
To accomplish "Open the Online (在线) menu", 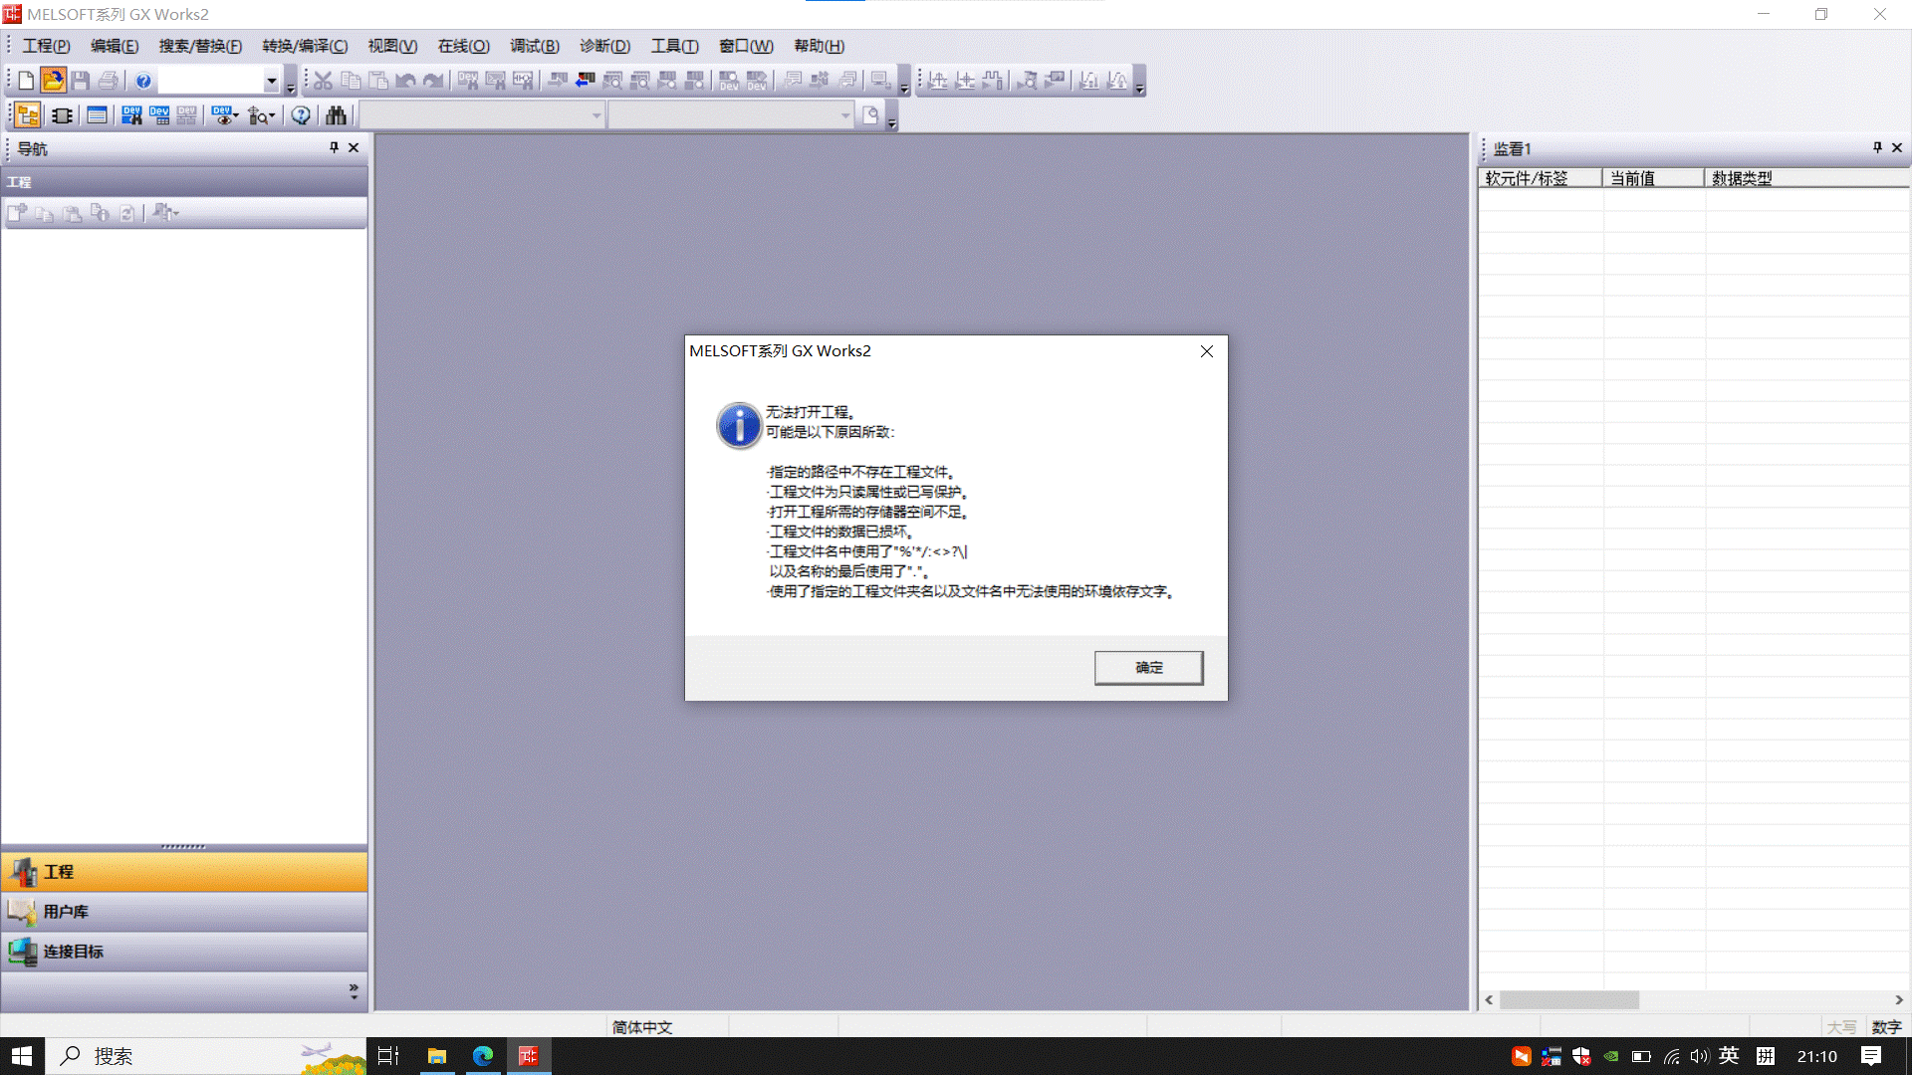I will tap(463, 46).
